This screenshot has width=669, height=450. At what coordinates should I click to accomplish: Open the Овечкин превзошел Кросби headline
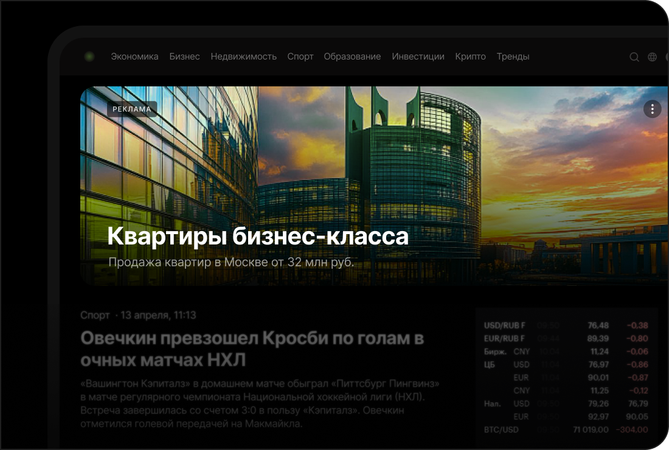252,349
